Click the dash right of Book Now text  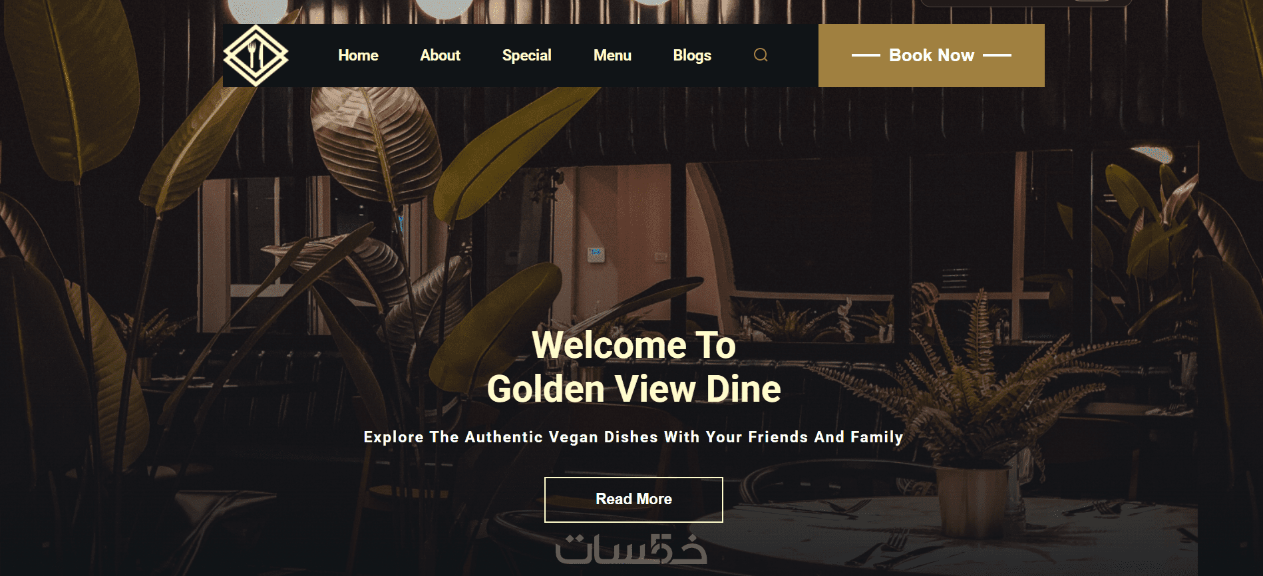pos(997,55)
